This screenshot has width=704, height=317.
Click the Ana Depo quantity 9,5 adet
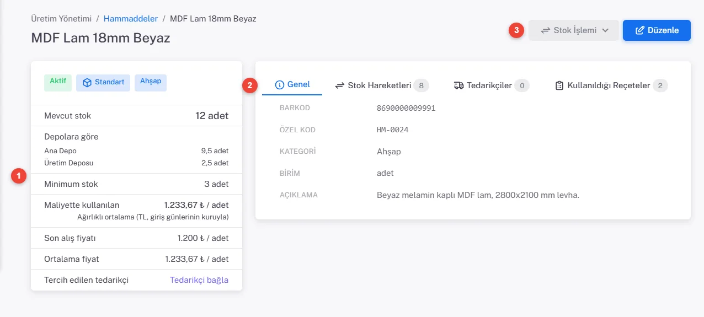[215, 151]
